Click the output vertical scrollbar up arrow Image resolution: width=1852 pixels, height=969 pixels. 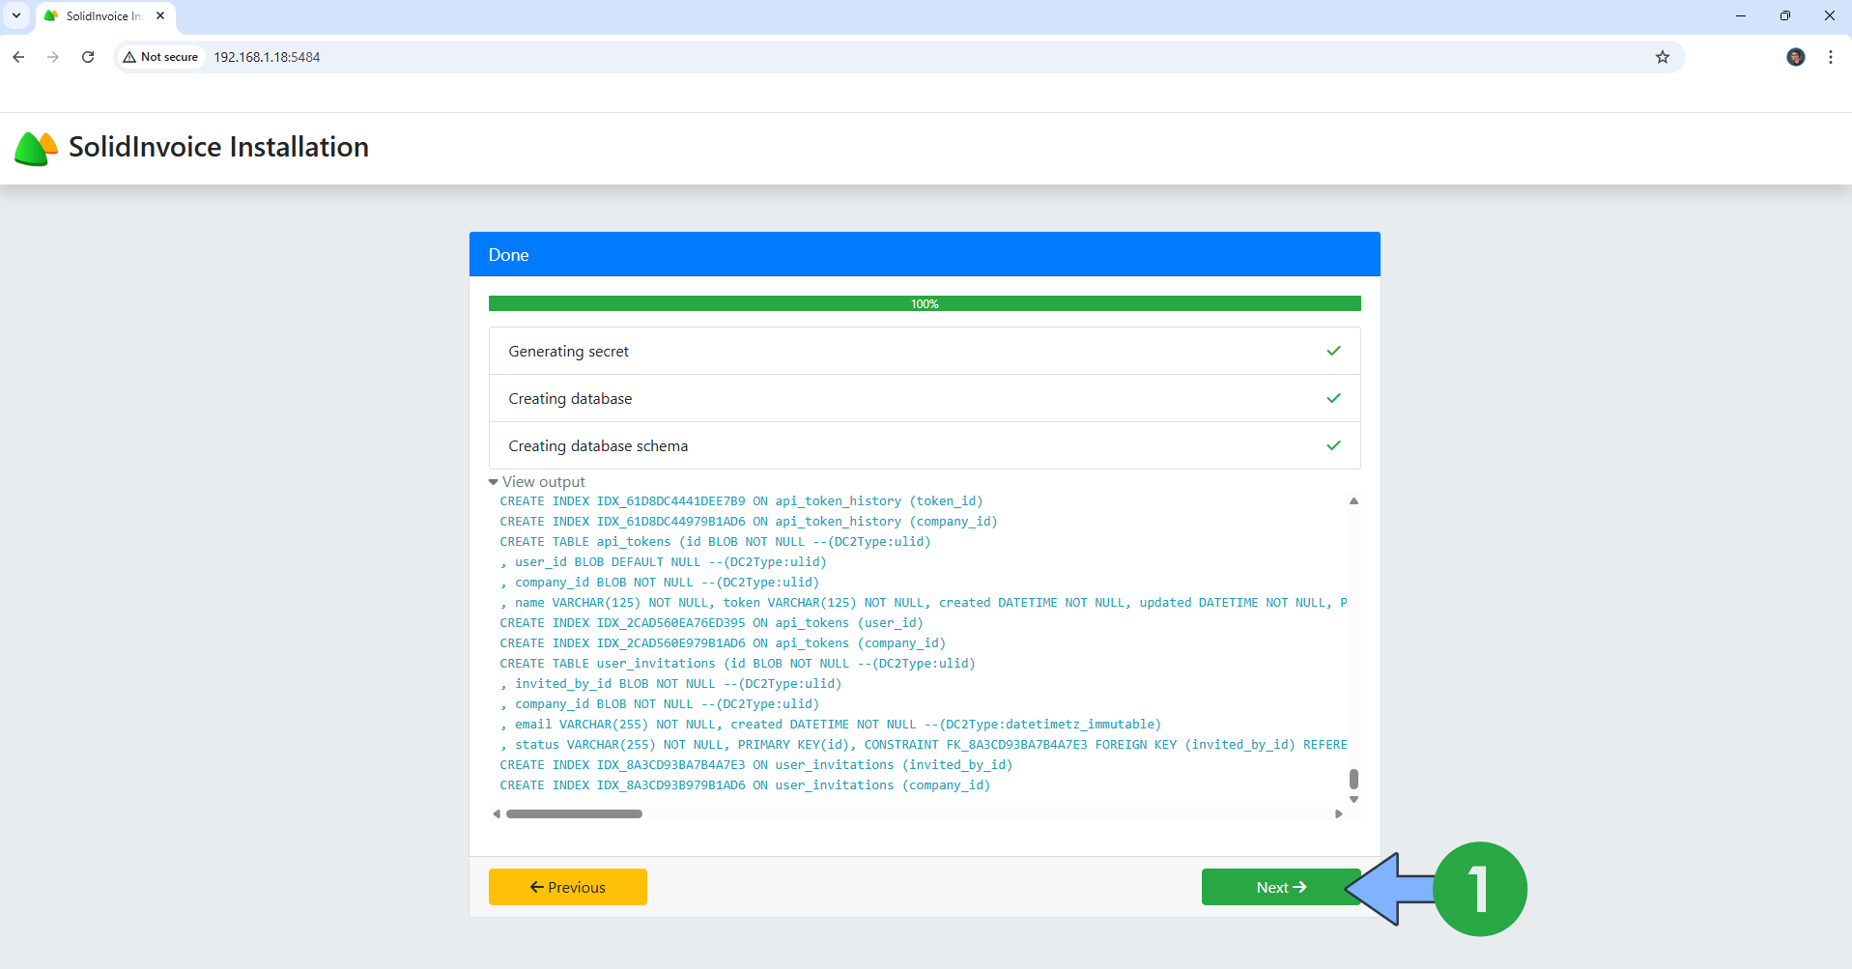tap(1353, 500)
